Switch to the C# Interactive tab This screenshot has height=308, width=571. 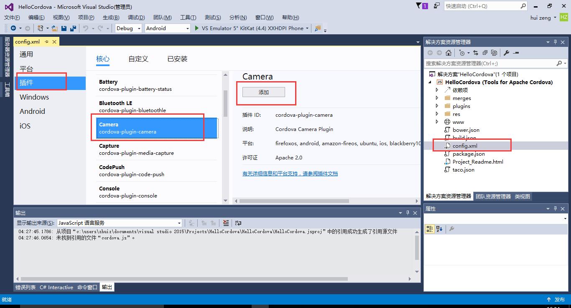point(56,287)
